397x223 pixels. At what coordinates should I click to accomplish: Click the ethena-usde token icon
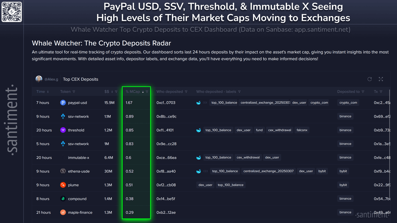(x=63, y=171)
